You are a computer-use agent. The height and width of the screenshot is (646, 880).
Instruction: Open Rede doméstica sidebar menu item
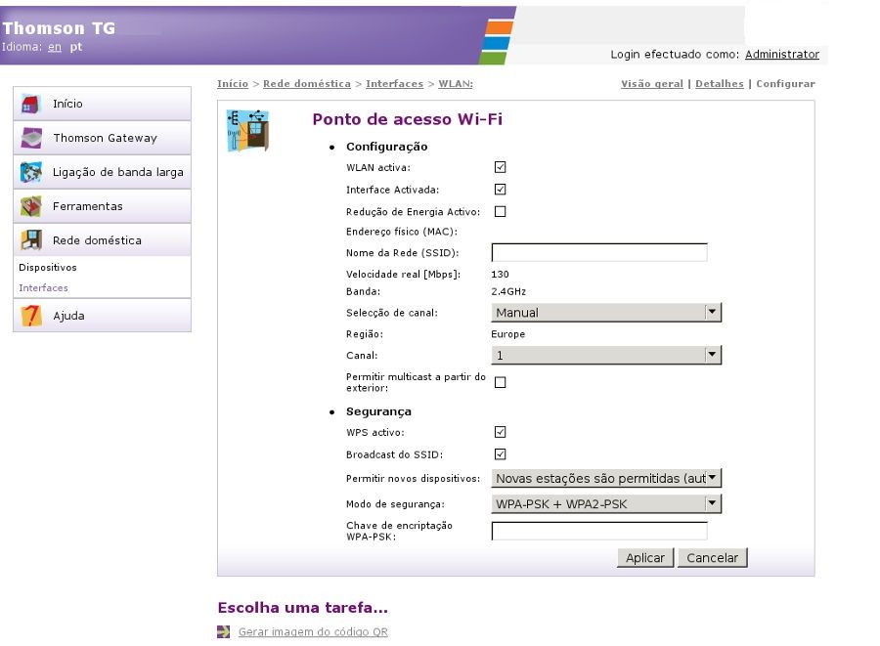[102, 240]
